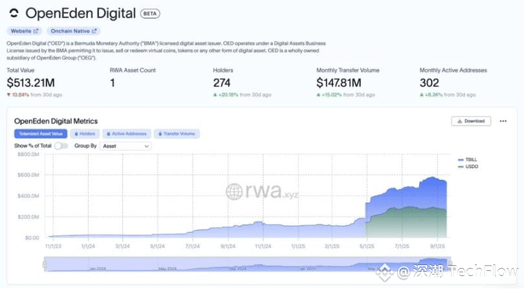Click the Download button

click(471, 121)
